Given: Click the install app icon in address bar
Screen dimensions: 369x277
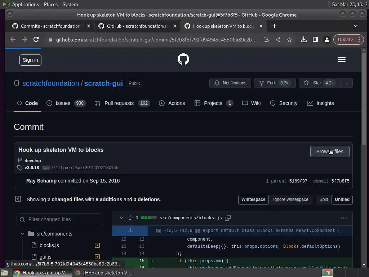Looking at the screenshot, I should pyautogui.click(x=266, y=40).
